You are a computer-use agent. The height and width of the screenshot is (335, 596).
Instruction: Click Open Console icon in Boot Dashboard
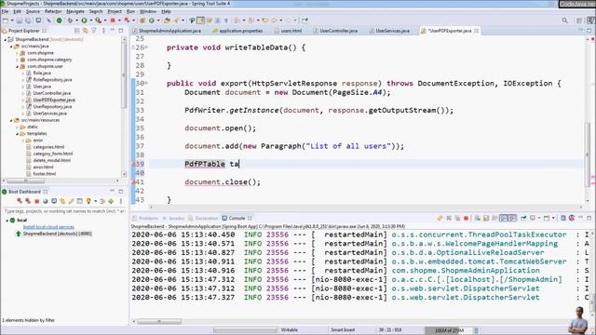click(x=54, y=201)
